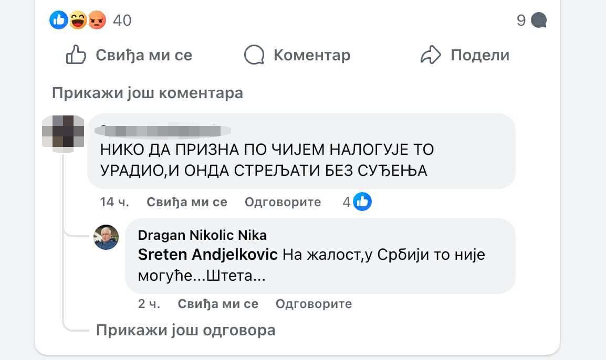This screenshot has width=606, height=360.
Task: Open the Sreten Andjelkovic mention link
Action: pyautogui.click(x=207, y=255)
